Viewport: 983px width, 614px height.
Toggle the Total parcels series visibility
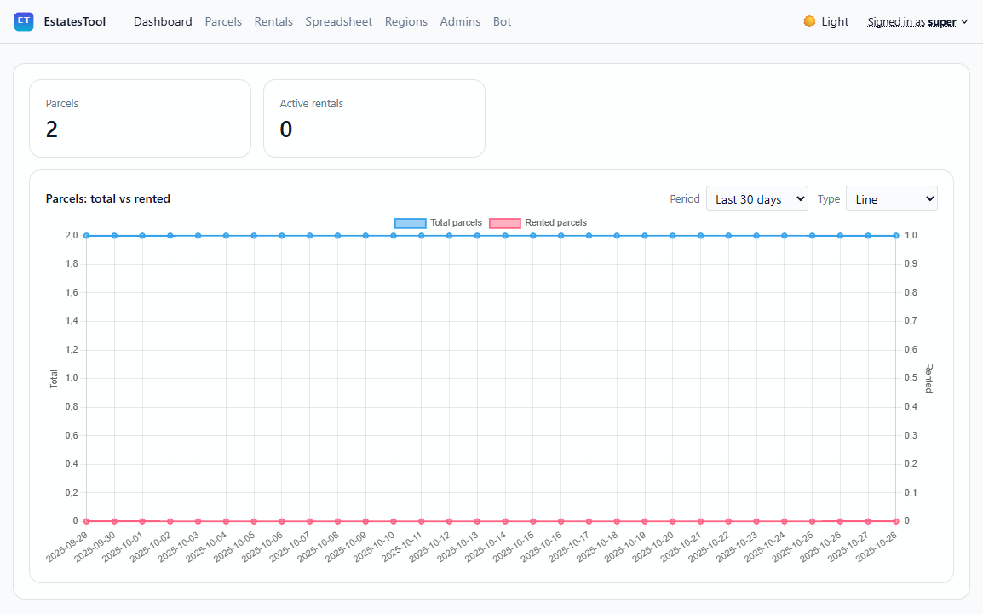click(434, 222)
